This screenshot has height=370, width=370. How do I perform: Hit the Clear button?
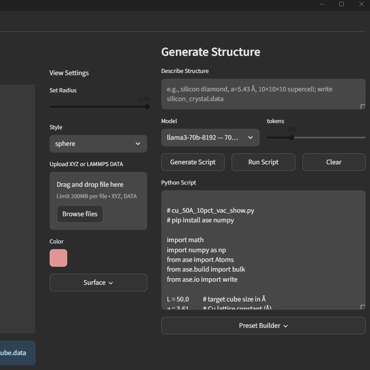334,162
